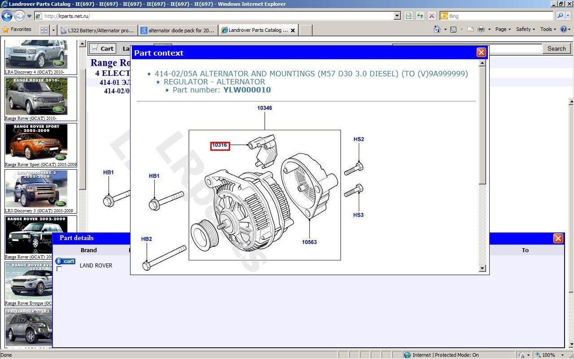
Task: Click 414-02/05A ALTERNATOR AND MOUNTINGS link
Action: coord(311,74)
